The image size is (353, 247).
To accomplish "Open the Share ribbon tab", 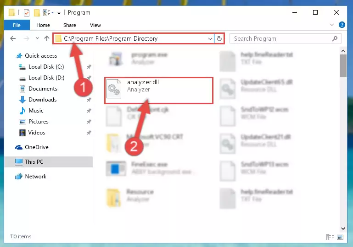I will pos(70,25).
